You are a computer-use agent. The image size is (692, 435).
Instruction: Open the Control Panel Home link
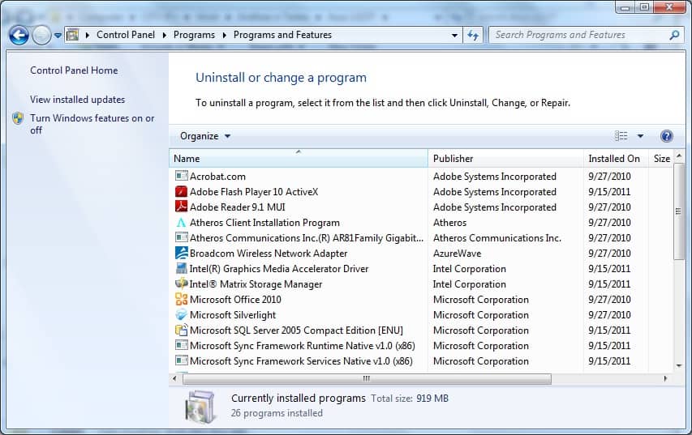[x=74, y=70]
